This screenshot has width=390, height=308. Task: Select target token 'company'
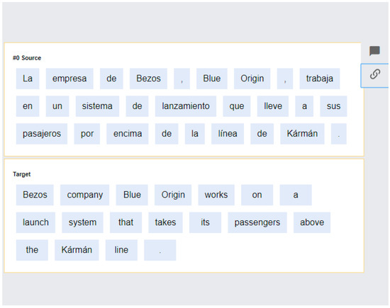click(84, 195)
